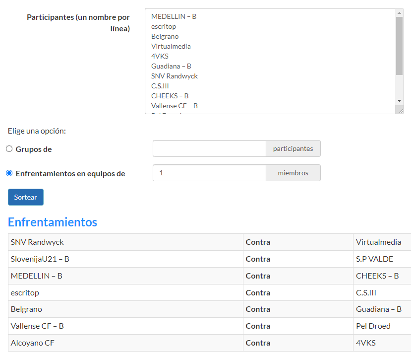Click the participantes number input field

coord(209,148)
